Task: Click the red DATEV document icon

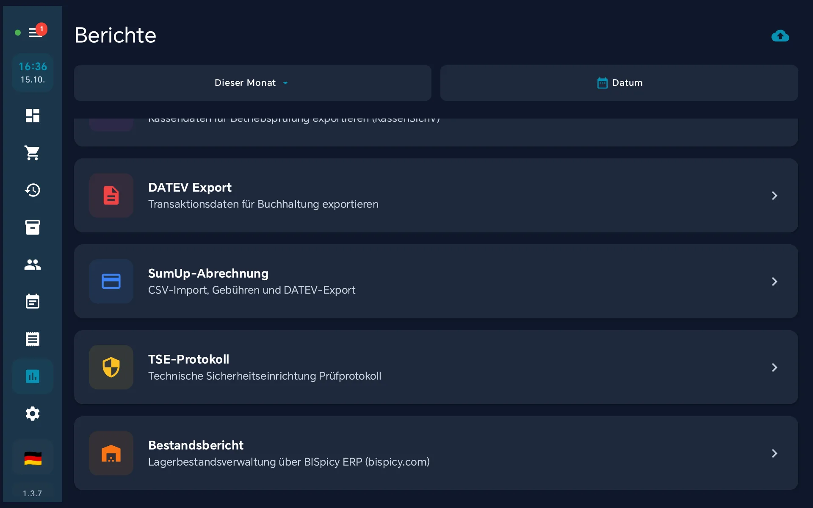Action: coord(111,196)
